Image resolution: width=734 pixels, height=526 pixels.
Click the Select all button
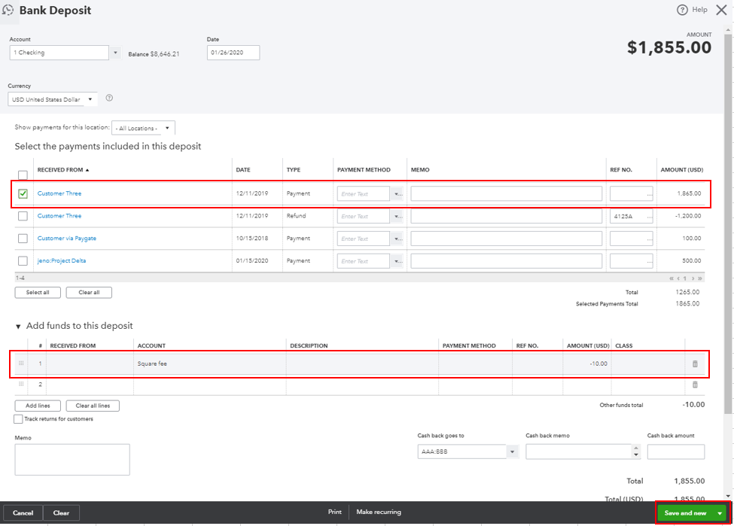(x=38, y=293)
